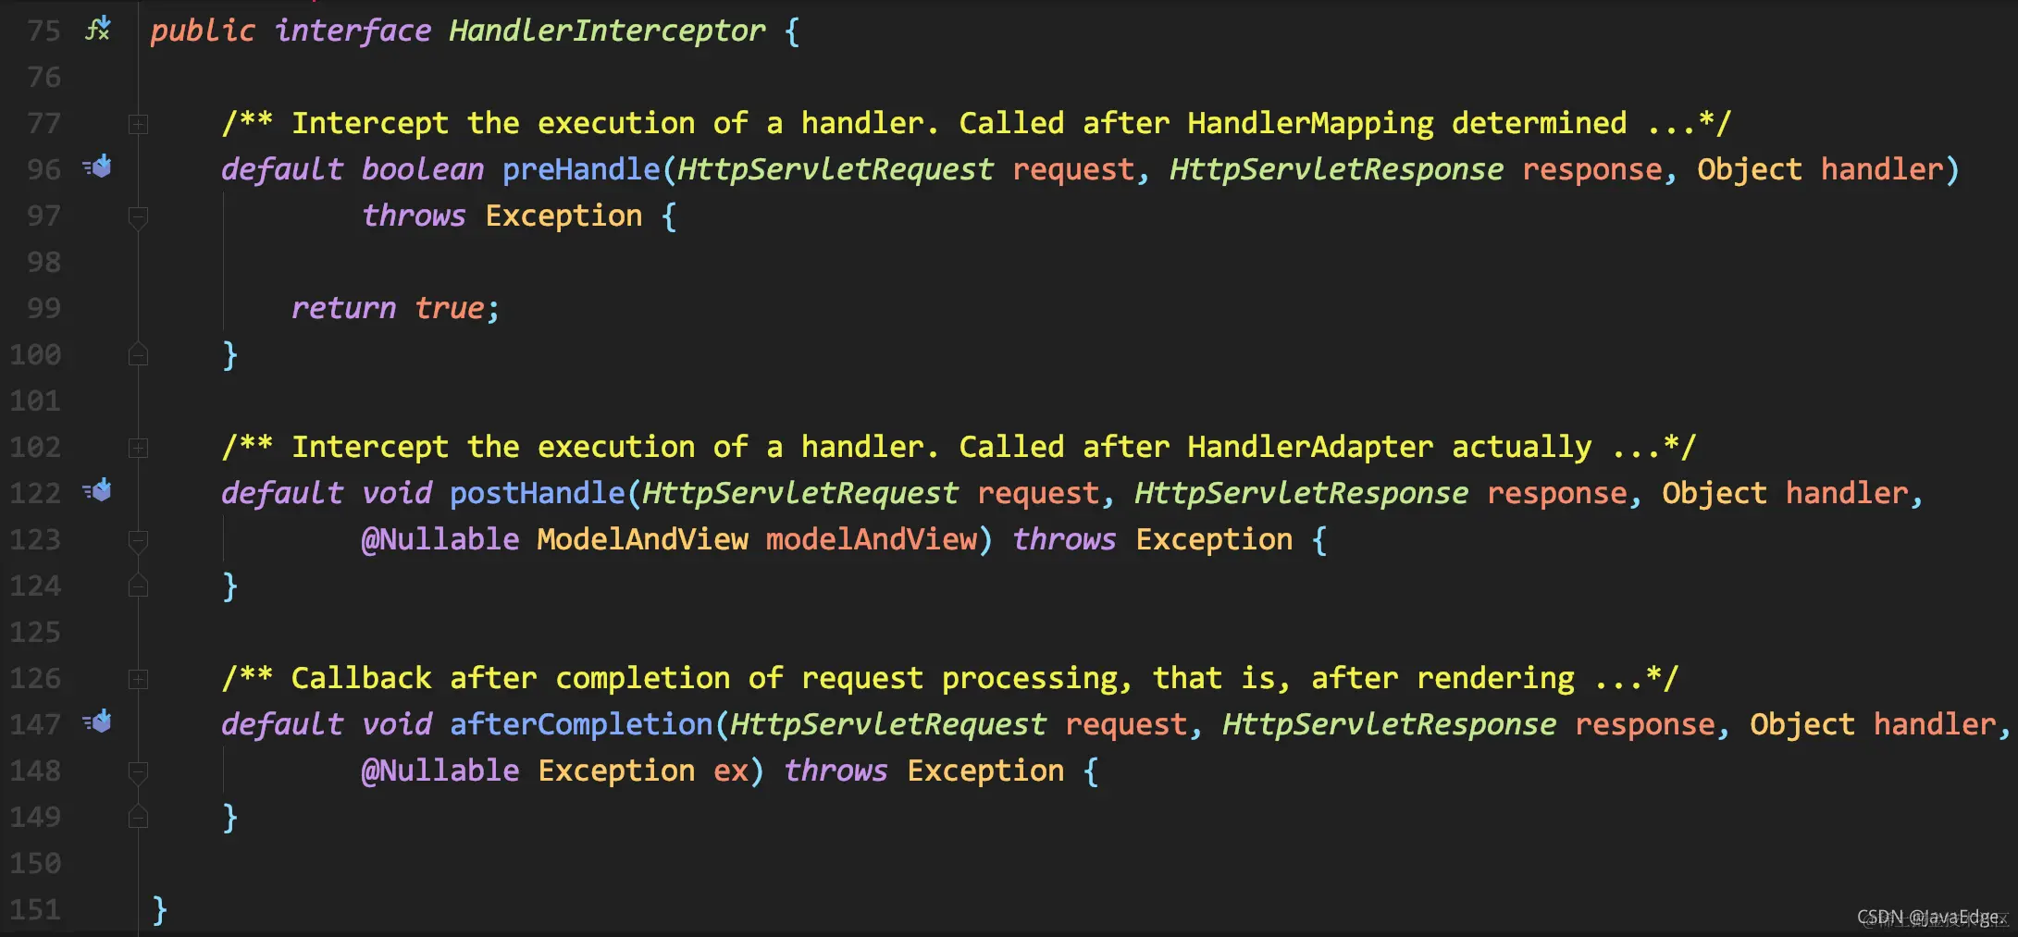Expand the collapsed comment on line 102

138,448
